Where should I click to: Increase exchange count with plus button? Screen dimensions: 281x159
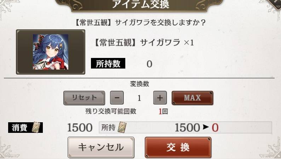click(x=160, y=98)
